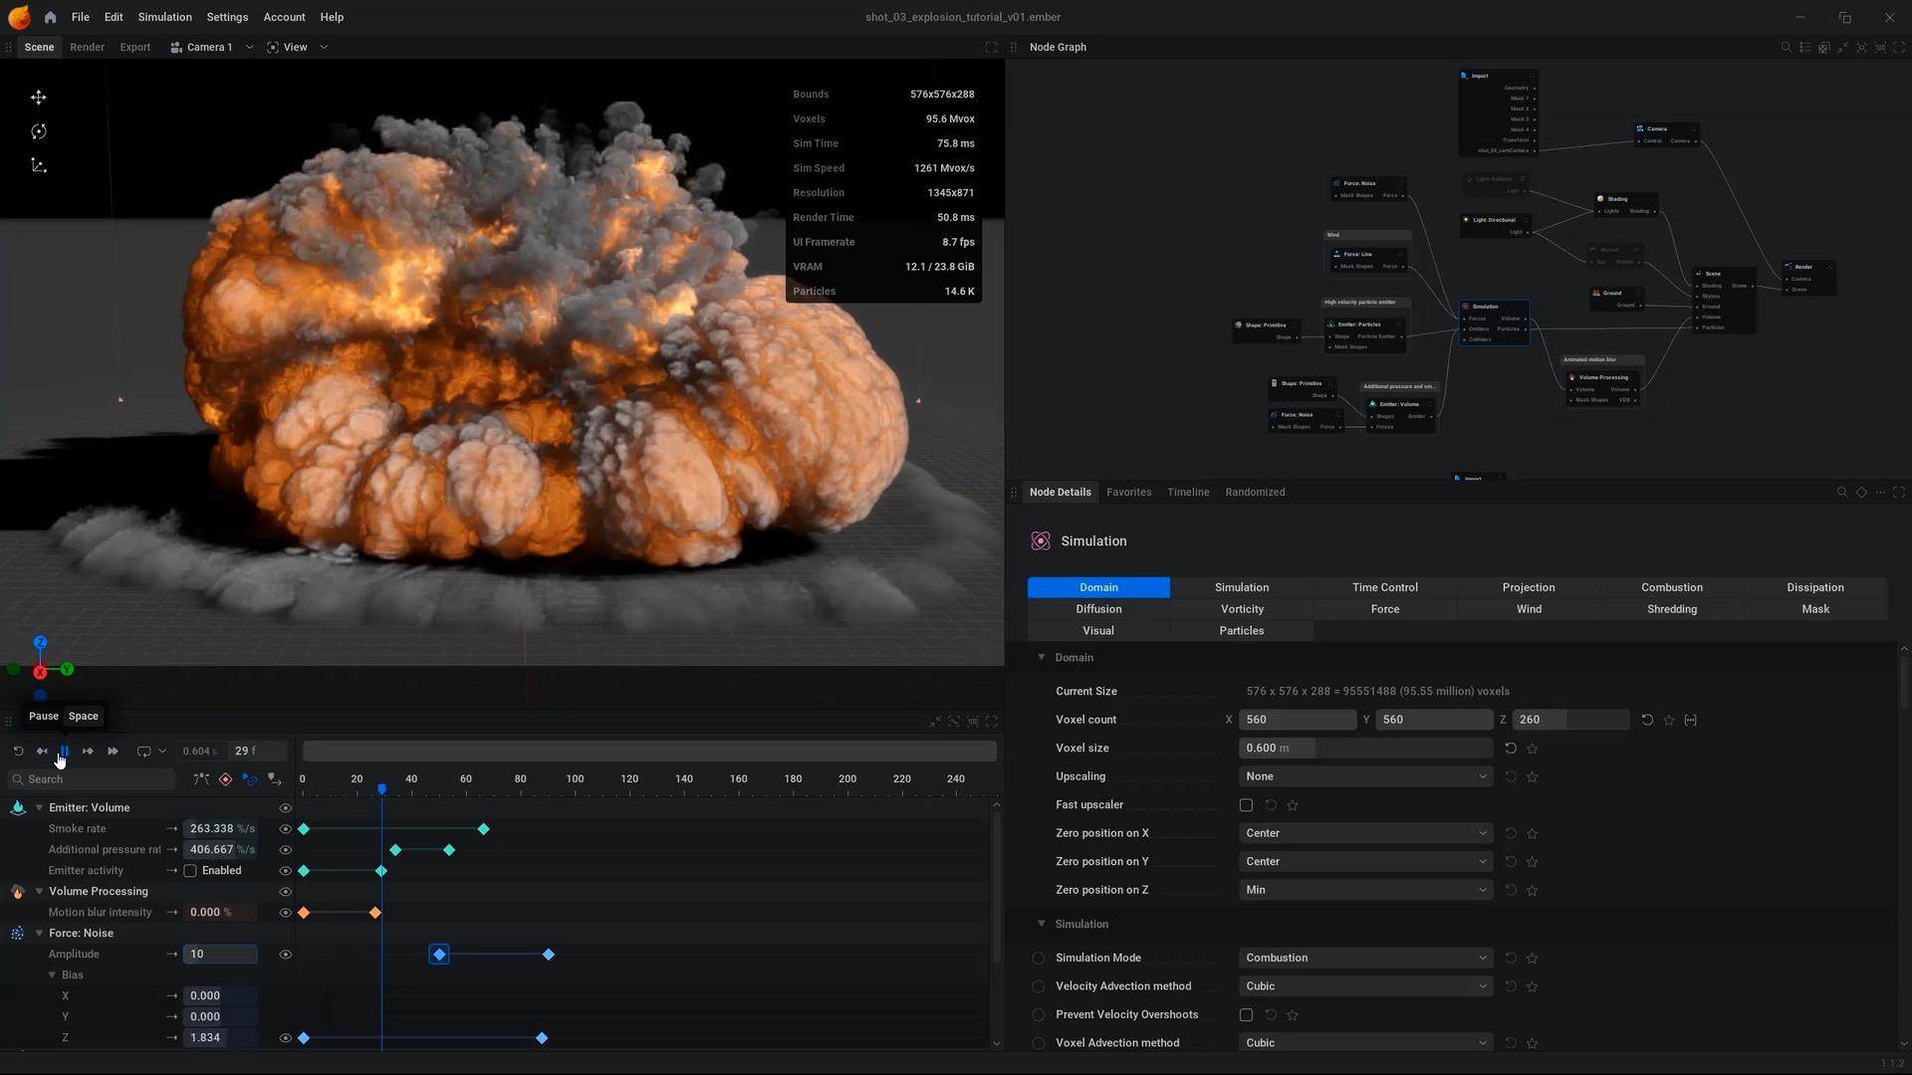Screen dimensions: 1912x1075
Task: Click the Amplitude value field
Action: click(219, 955)
